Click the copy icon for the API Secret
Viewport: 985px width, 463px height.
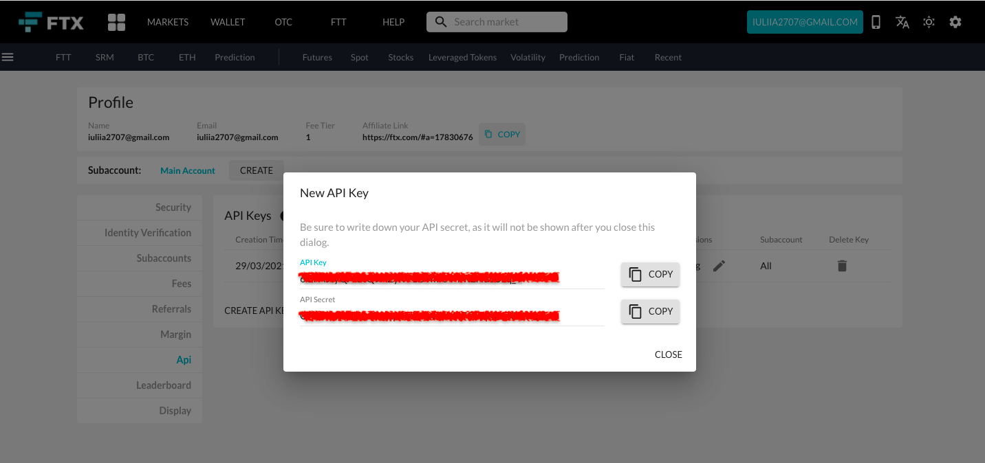[635, 310]
